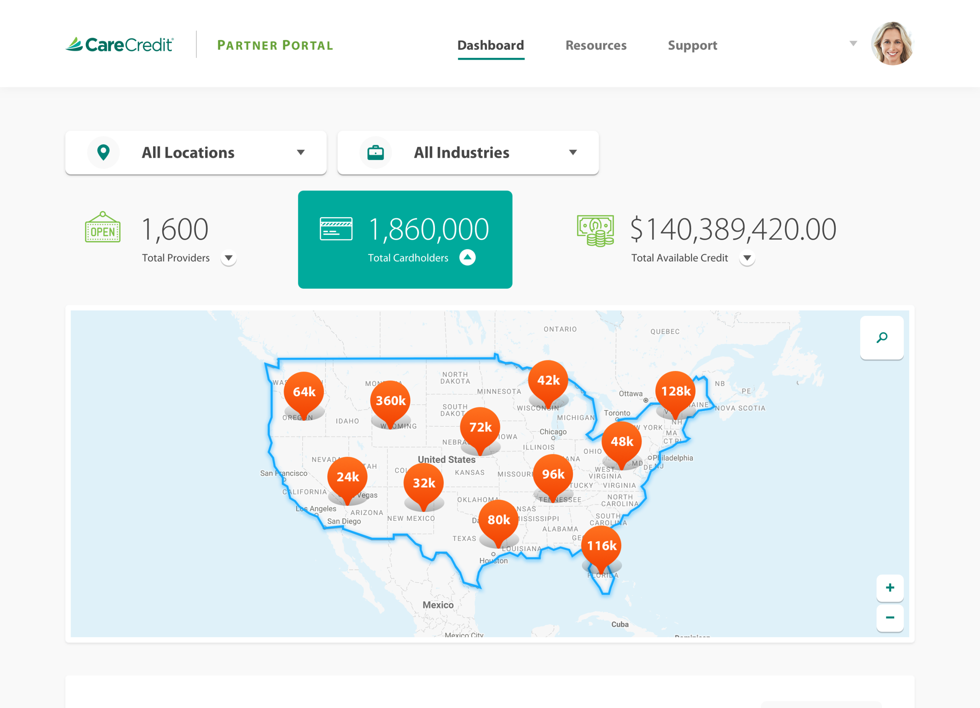Click the 360k map pin marker
This screenshot has height=708, width=980.
point(390,401)
